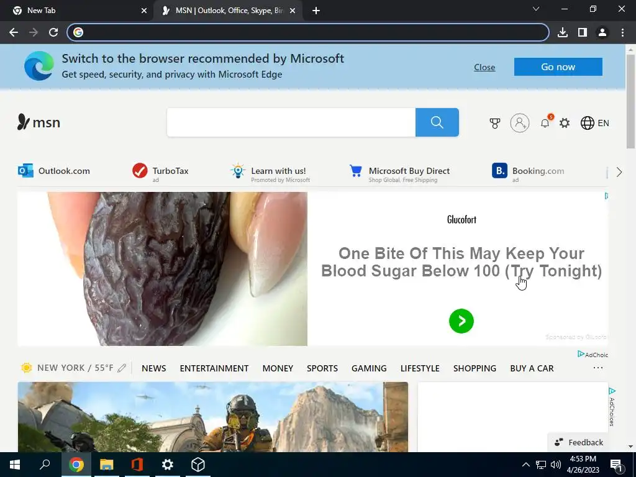Open Booking.com shortcut

528,173
